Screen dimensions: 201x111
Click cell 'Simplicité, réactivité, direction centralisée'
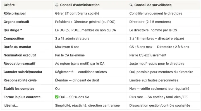click(87, 105)
